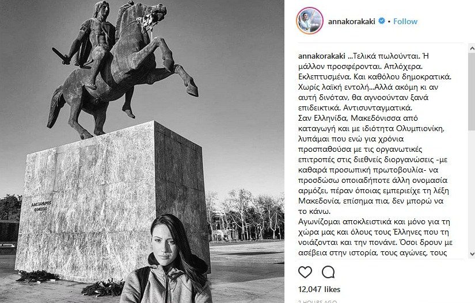The image size is (475, 303).
Task: Click the caption paragraph starting Αγωνίζομαι αποκλειστικά
Action: point(375,237)
